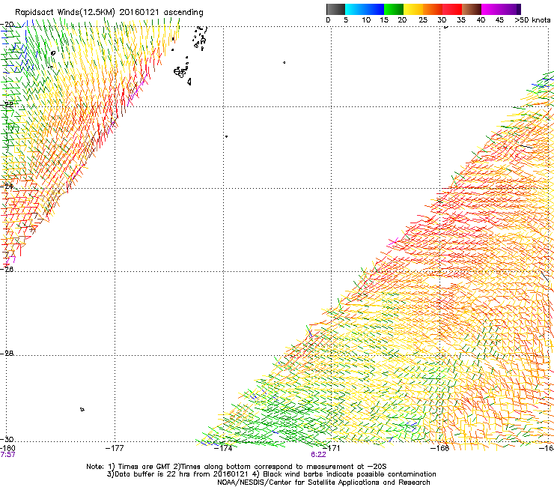Click the gray 0-5 knots legend segment
Image resolution: width=554 pixels, height=487 pixels.
(x=335, y=9)
